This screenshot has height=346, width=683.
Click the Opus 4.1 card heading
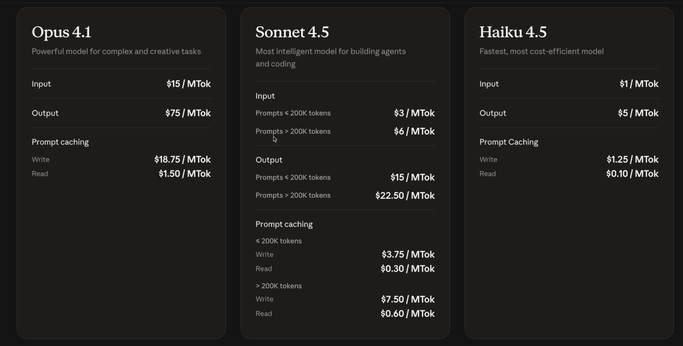coord(61,32)
